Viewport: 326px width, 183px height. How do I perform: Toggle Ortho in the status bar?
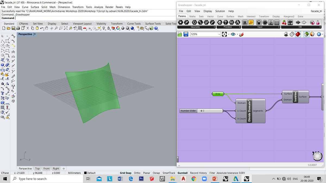click(x=137, y=173)
